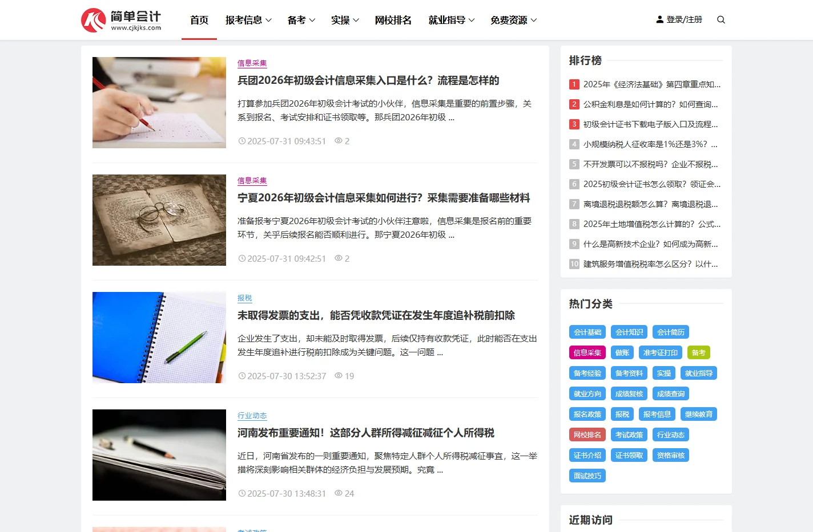Select the 做账 category tag
Viewport: 813px width, 532px height.
point(622,352)
